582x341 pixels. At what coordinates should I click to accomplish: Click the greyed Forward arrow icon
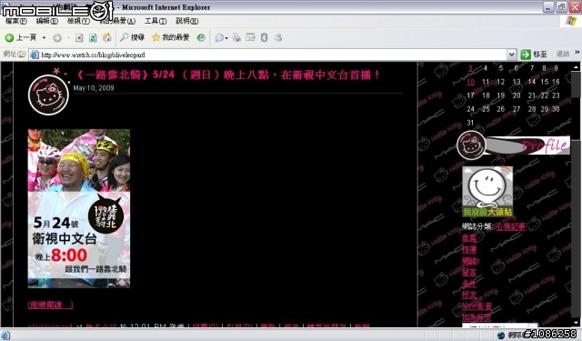(x=56, y=37)
